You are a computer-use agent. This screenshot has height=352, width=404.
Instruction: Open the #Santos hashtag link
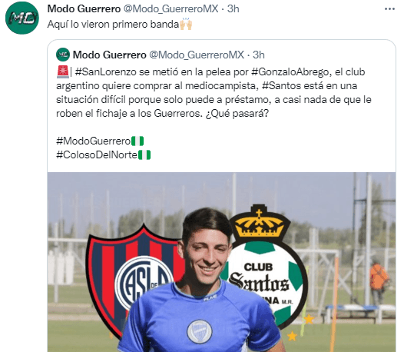(x=281, y=85)
